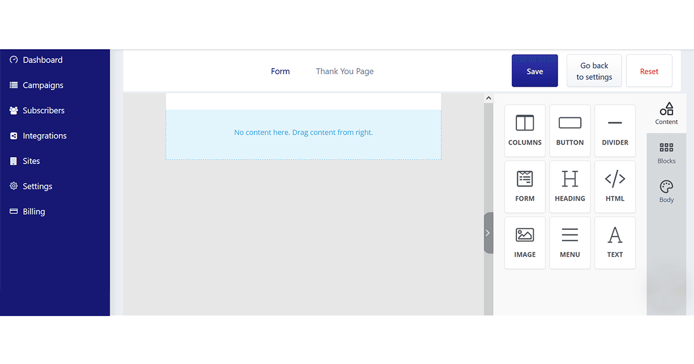Pick the Button content block

(x=570, y=131)
